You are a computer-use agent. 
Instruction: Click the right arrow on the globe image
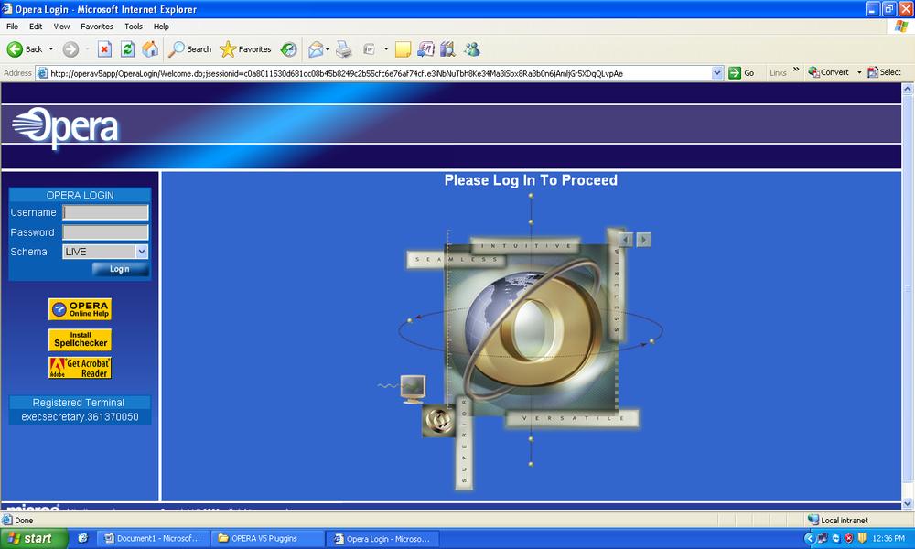[x=643, y=239]
